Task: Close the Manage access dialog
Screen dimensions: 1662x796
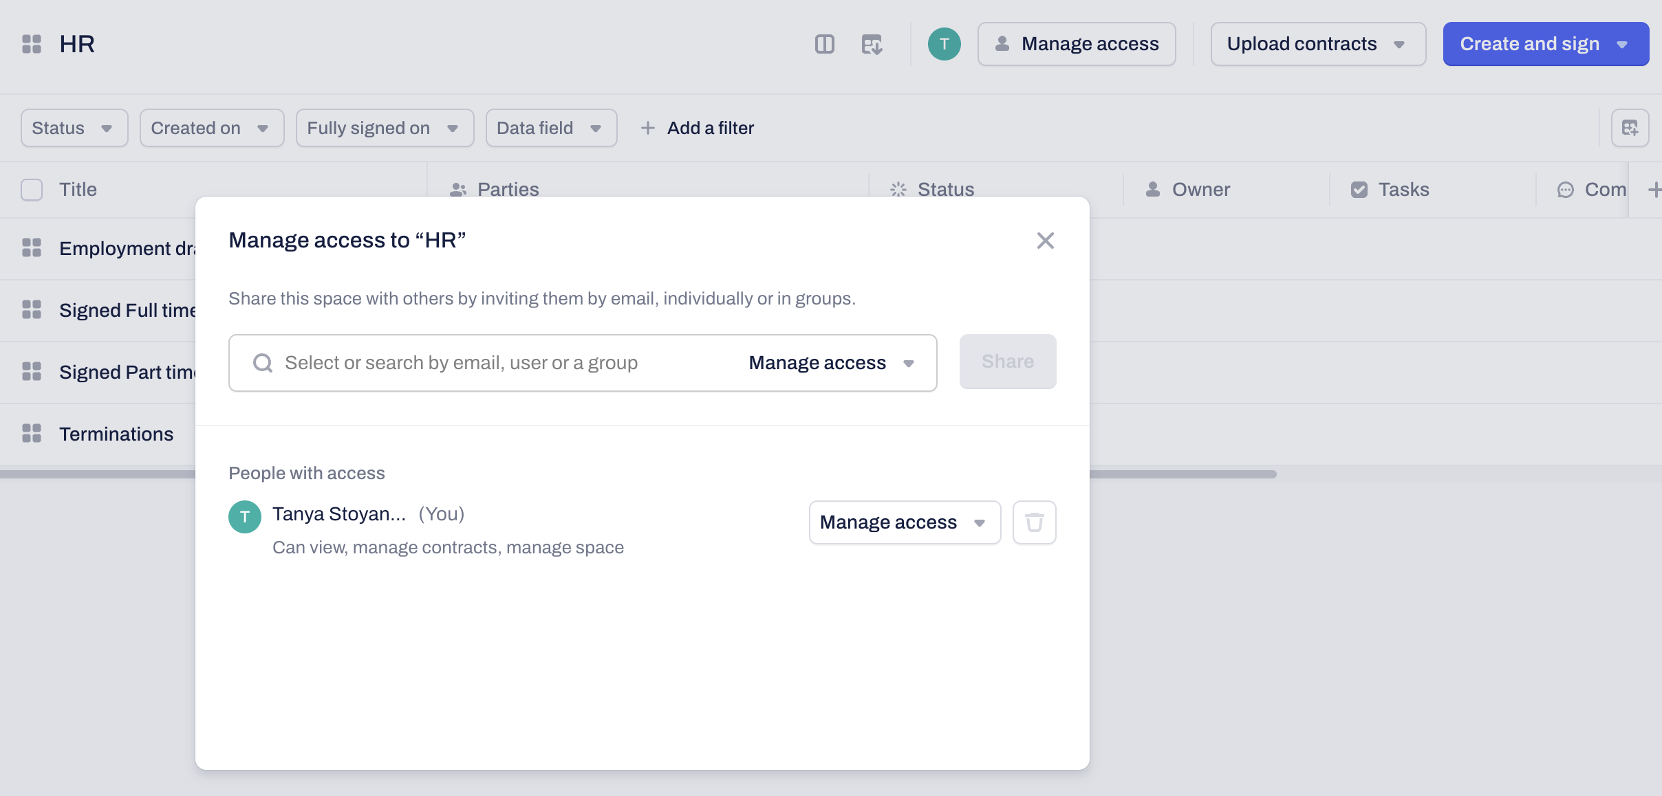Action: point(1045,241)
